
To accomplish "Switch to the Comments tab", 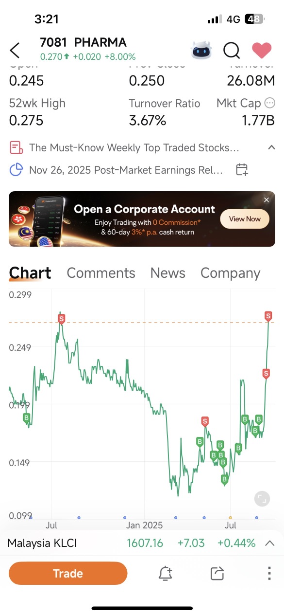I will pyautogui.click(x=101, y=273).
